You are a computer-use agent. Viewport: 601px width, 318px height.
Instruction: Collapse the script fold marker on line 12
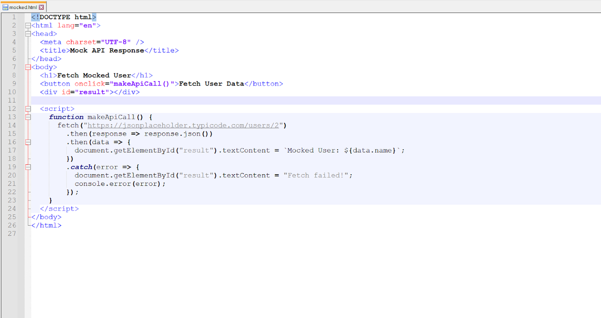(28, 109)
